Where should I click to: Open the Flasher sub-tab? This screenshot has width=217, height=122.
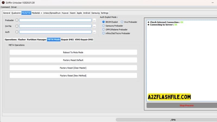pyautogui.click(x=22, y=40)
